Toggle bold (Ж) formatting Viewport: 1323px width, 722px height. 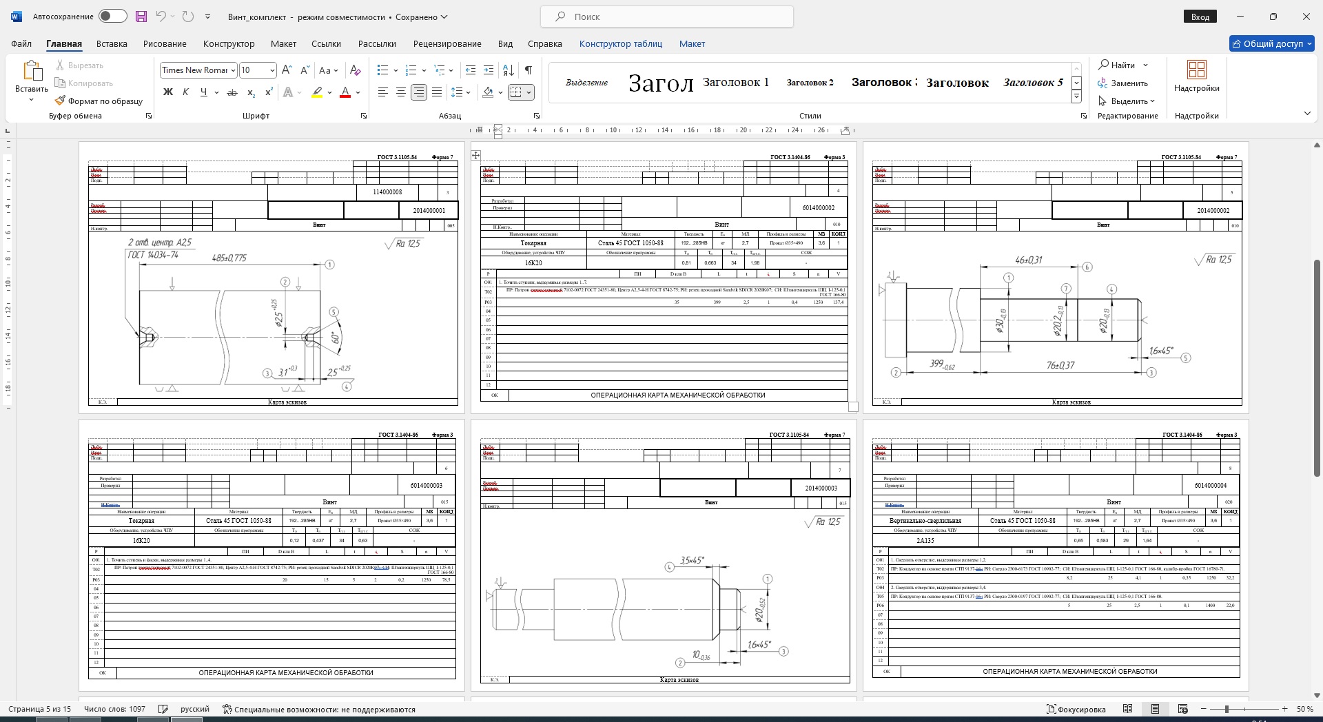tap(167, 92)
